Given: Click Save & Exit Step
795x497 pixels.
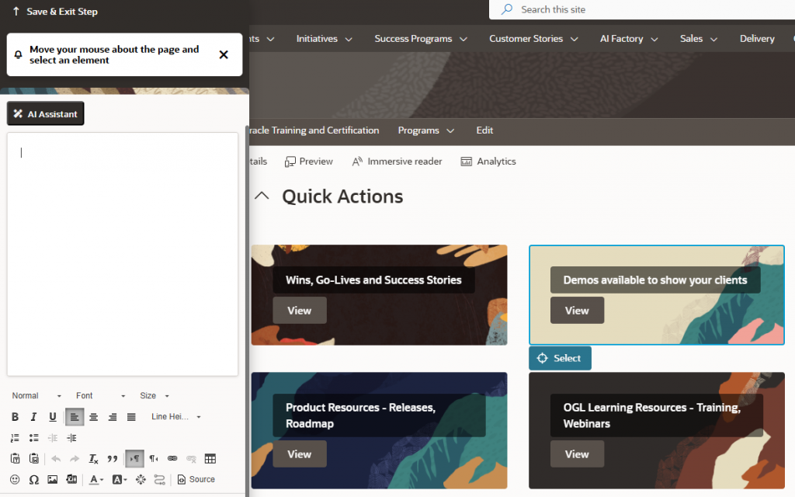Looking at the screenshot, I should tap(55, 11).
